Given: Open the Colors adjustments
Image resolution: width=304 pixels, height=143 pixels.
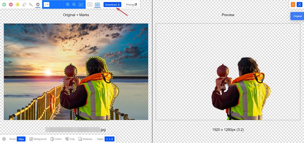Looking at the screenshot, I should pos(56,139).
